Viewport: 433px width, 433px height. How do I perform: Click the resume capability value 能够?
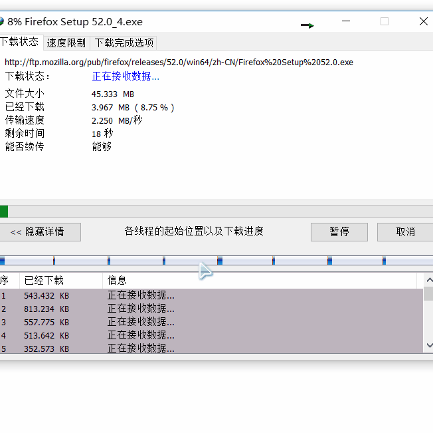point(102,146)
